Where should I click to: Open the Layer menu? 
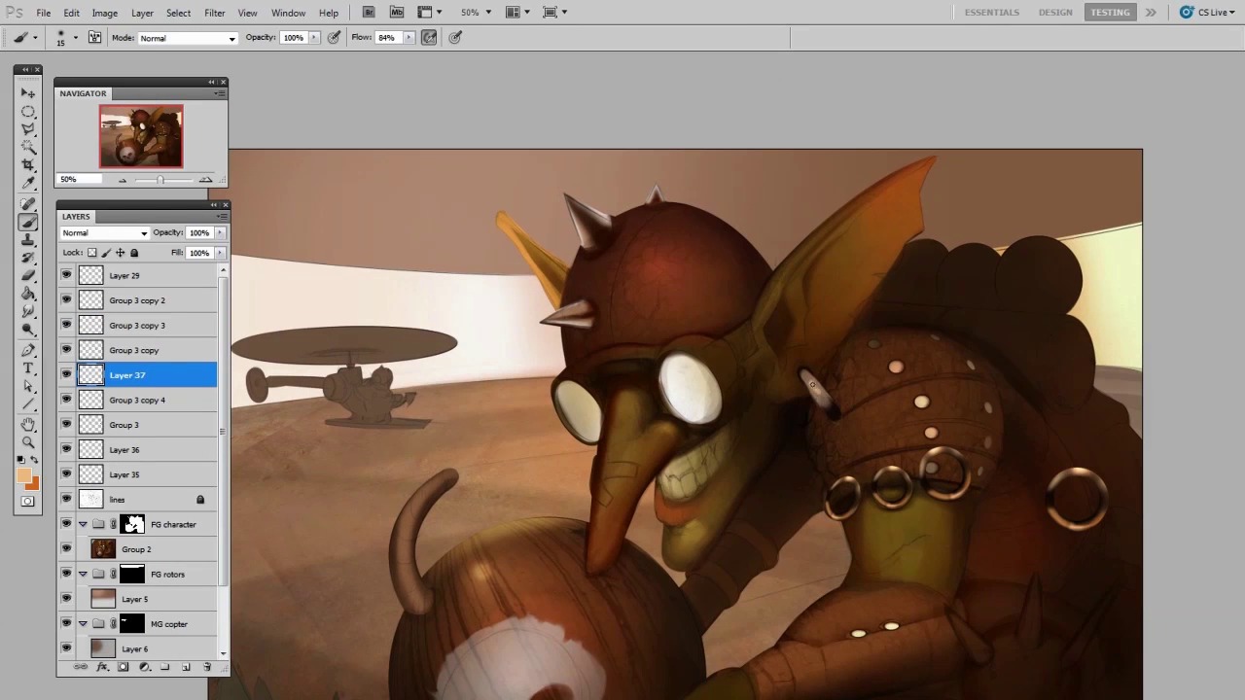click(x=142, y=13)
